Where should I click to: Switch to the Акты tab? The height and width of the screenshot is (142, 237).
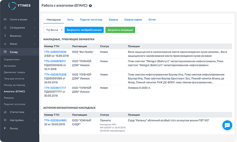point(70,20)
